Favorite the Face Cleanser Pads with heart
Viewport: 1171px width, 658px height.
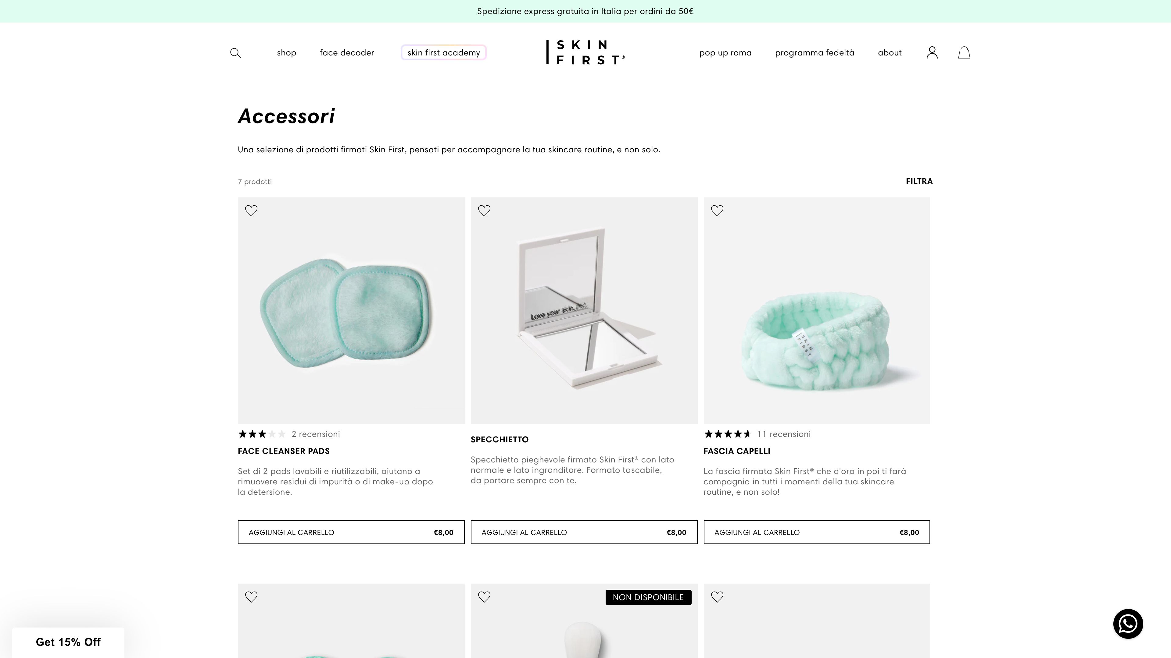(251, 210)
